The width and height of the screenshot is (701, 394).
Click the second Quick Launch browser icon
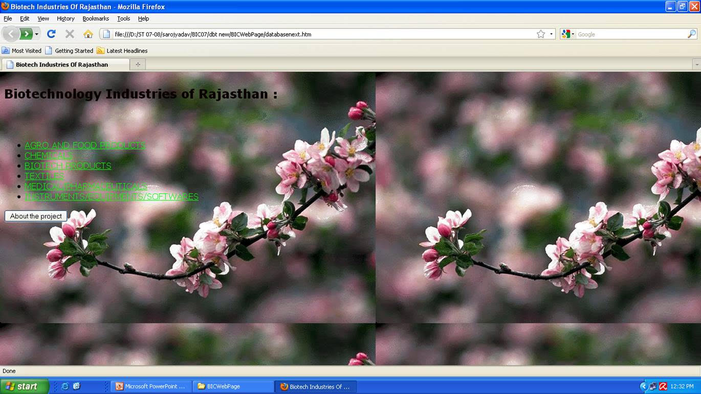tap(77, 386)
